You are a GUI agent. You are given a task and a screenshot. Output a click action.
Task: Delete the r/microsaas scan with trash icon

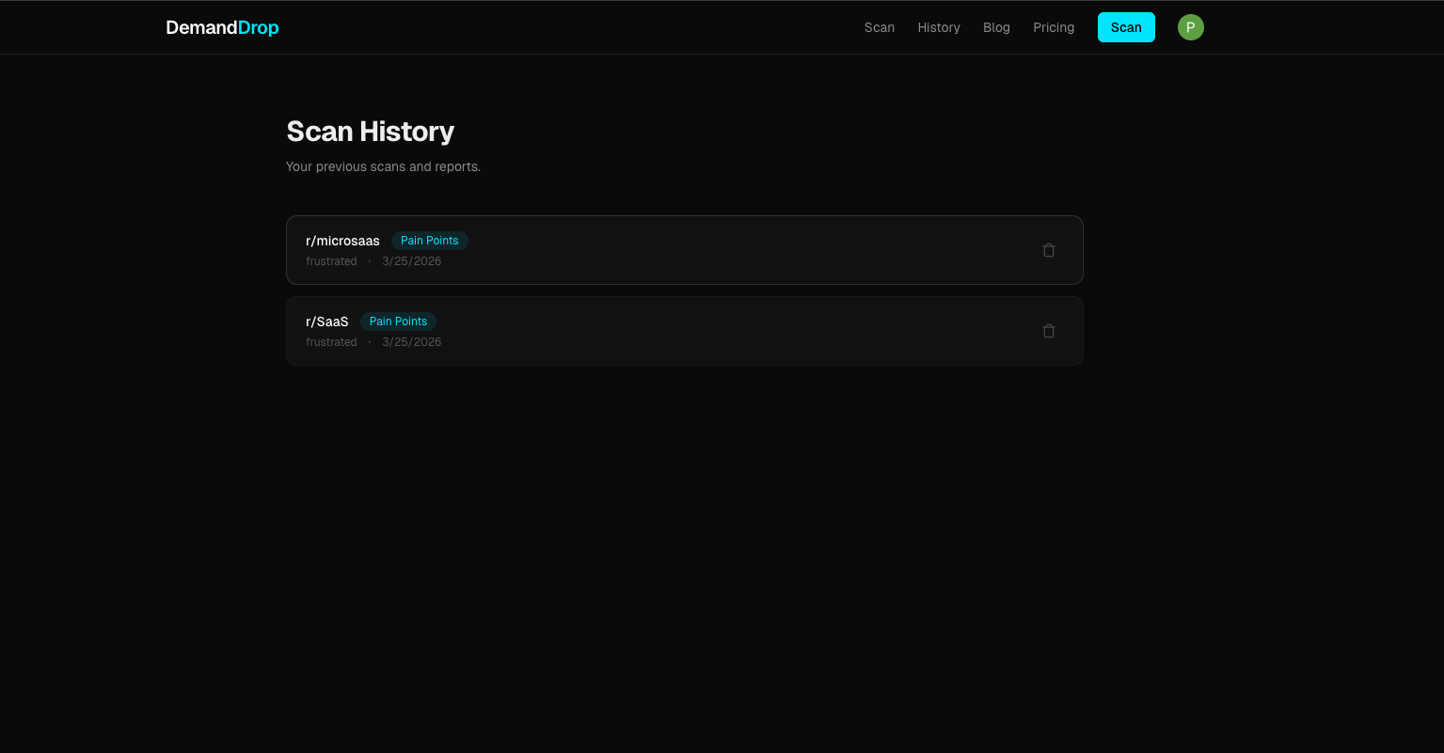1049,250
